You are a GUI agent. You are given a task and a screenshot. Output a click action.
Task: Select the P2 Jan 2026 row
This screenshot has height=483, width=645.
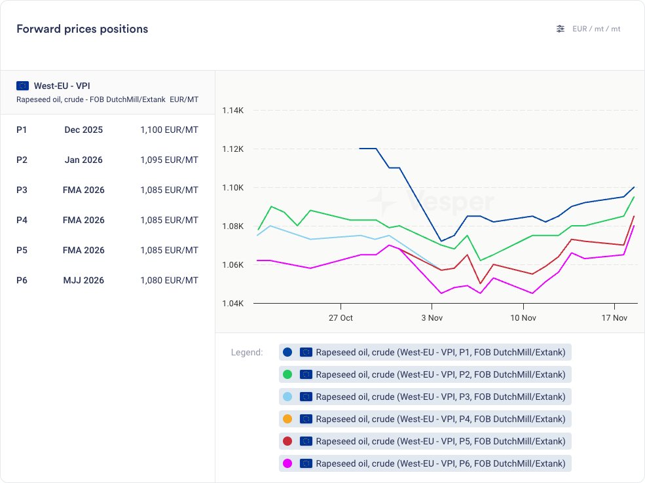107,160
